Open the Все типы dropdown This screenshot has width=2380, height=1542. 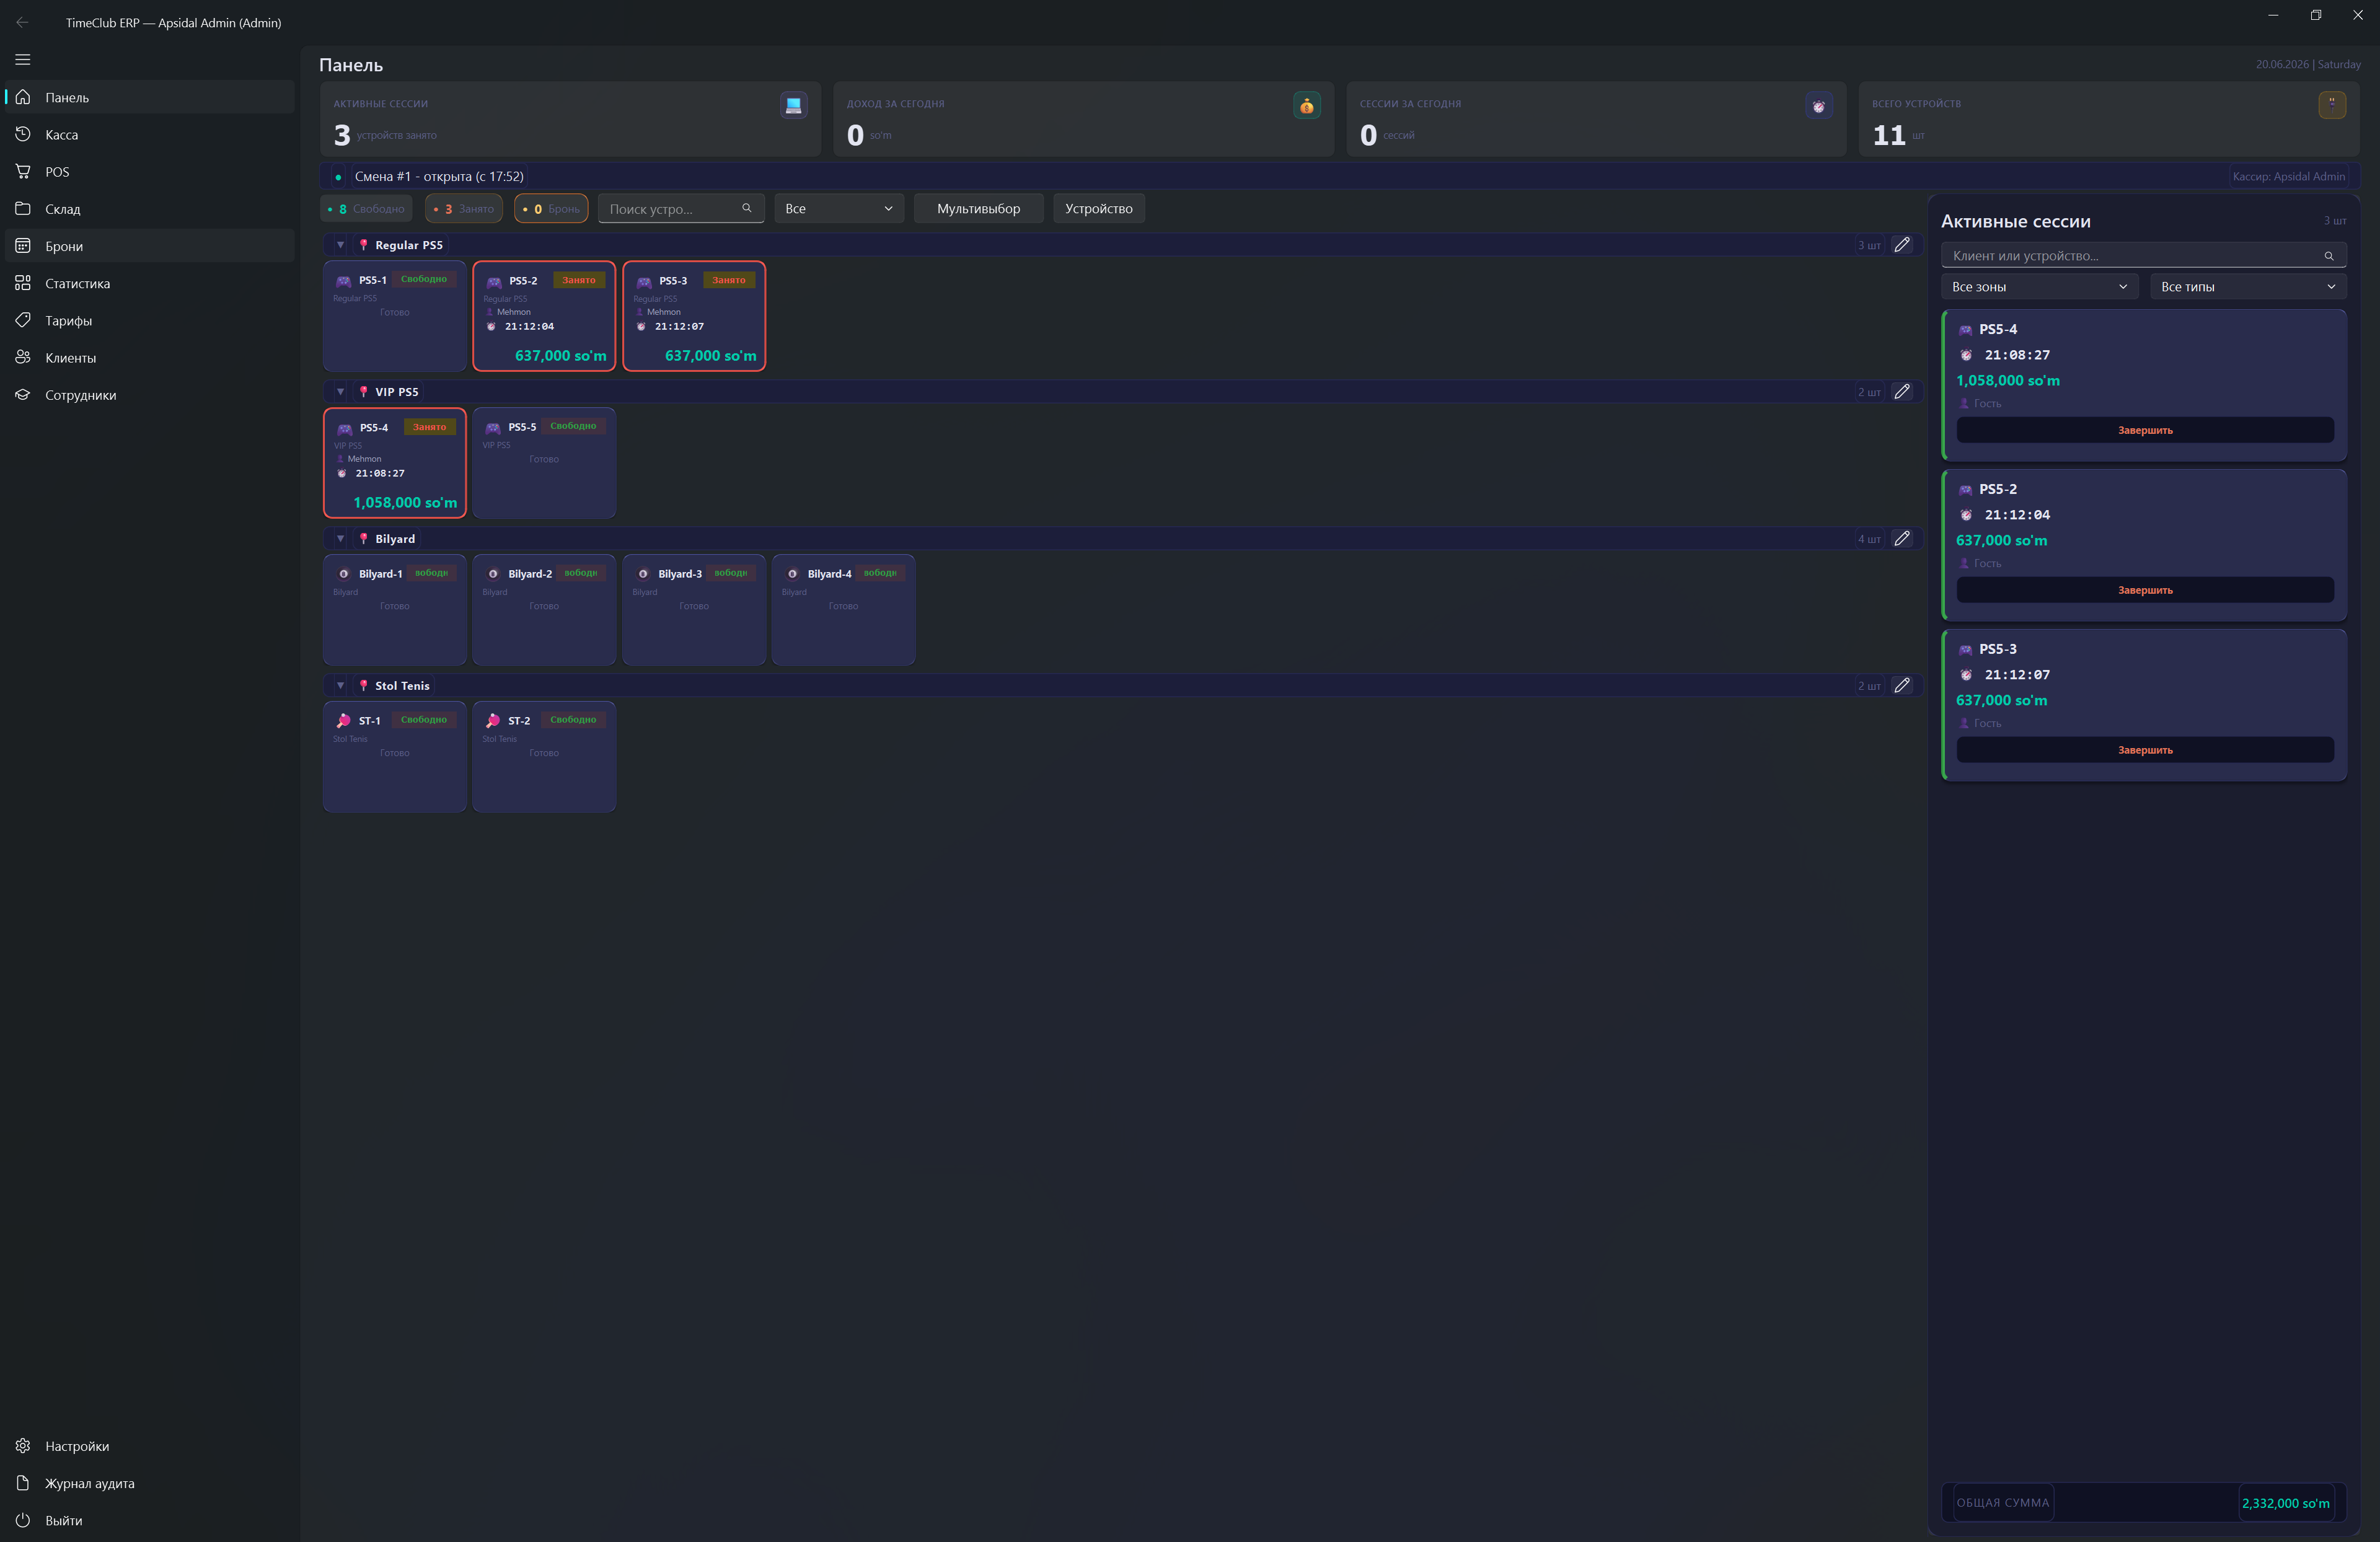click(x=2248, y=287)
